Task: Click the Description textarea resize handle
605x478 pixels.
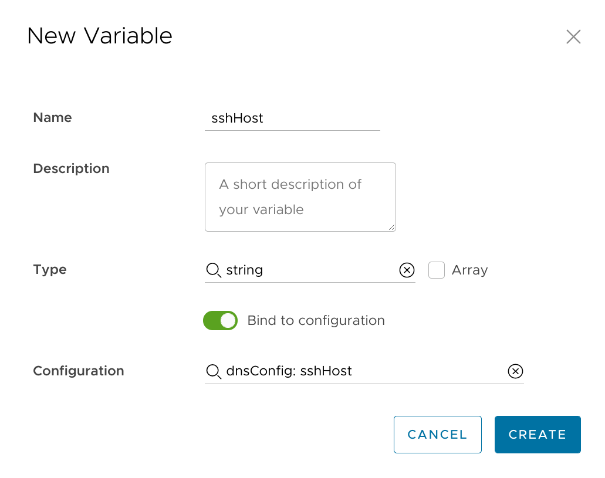Action: coord(392,227)
